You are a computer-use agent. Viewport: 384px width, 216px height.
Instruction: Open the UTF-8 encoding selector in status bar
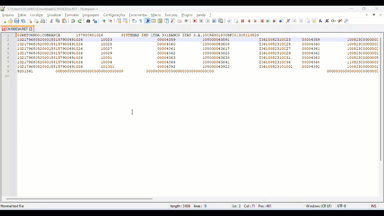click(x=341, y=206)
